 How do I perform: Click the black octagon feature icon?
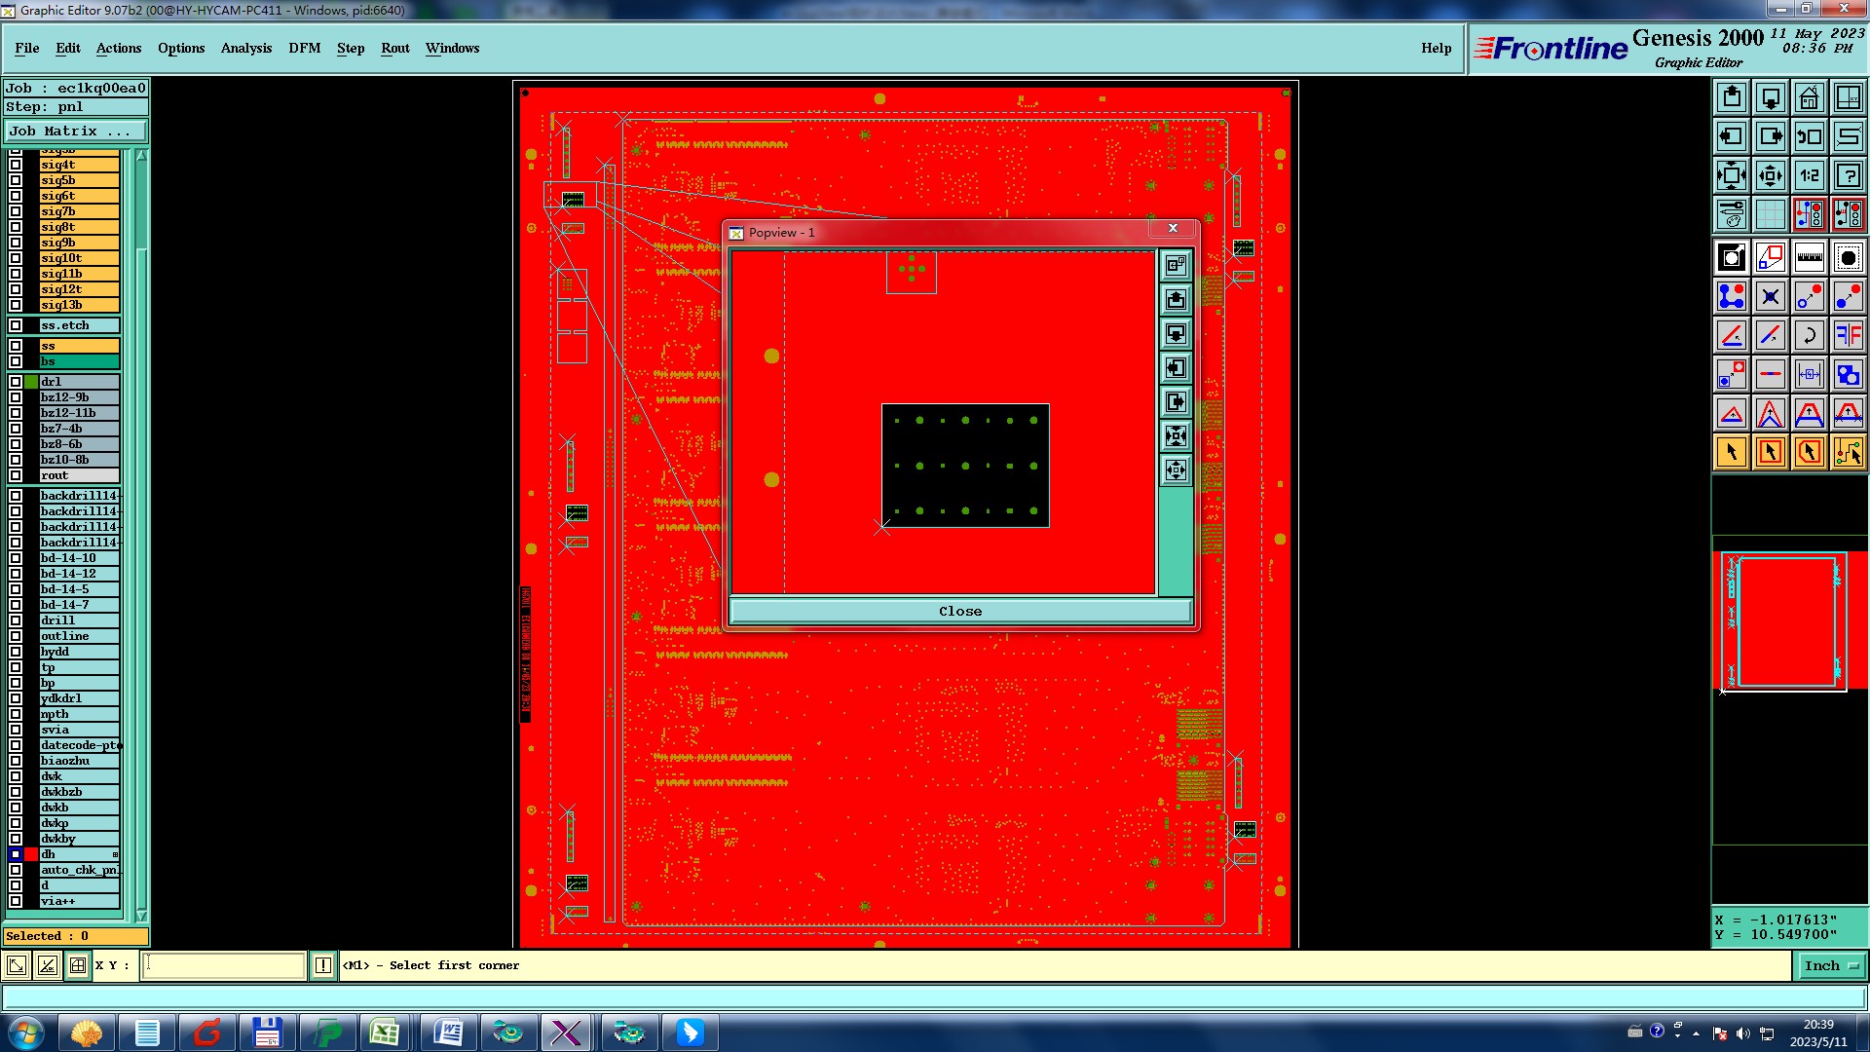[x=1849, y=257]
